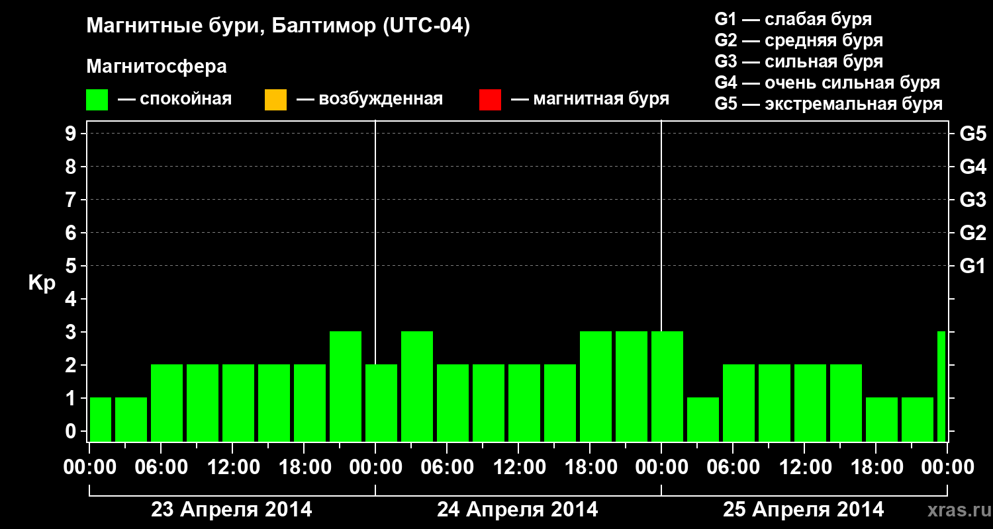Click the 00:00 label starting 24 April
This screenshot has height=529, width=993.
point(375,468)
